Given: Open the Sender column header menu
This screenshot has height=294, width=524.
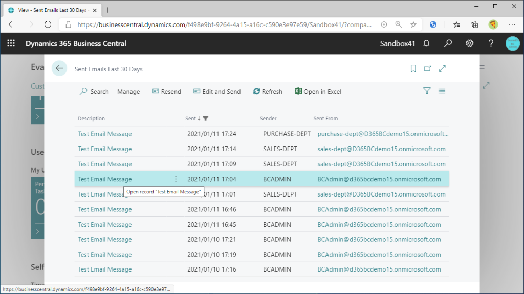Looking at the screenshot, I should coord(268,118).
